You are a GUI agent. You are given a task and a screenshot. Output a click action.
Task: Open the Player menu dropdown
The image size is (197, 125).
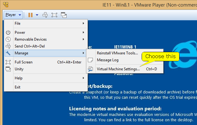pyautogui.click(x=13, y=15)
